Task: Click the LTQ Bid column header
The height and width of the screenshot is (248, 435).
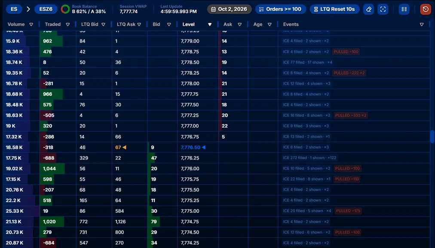Action: [x=89, y=24]
